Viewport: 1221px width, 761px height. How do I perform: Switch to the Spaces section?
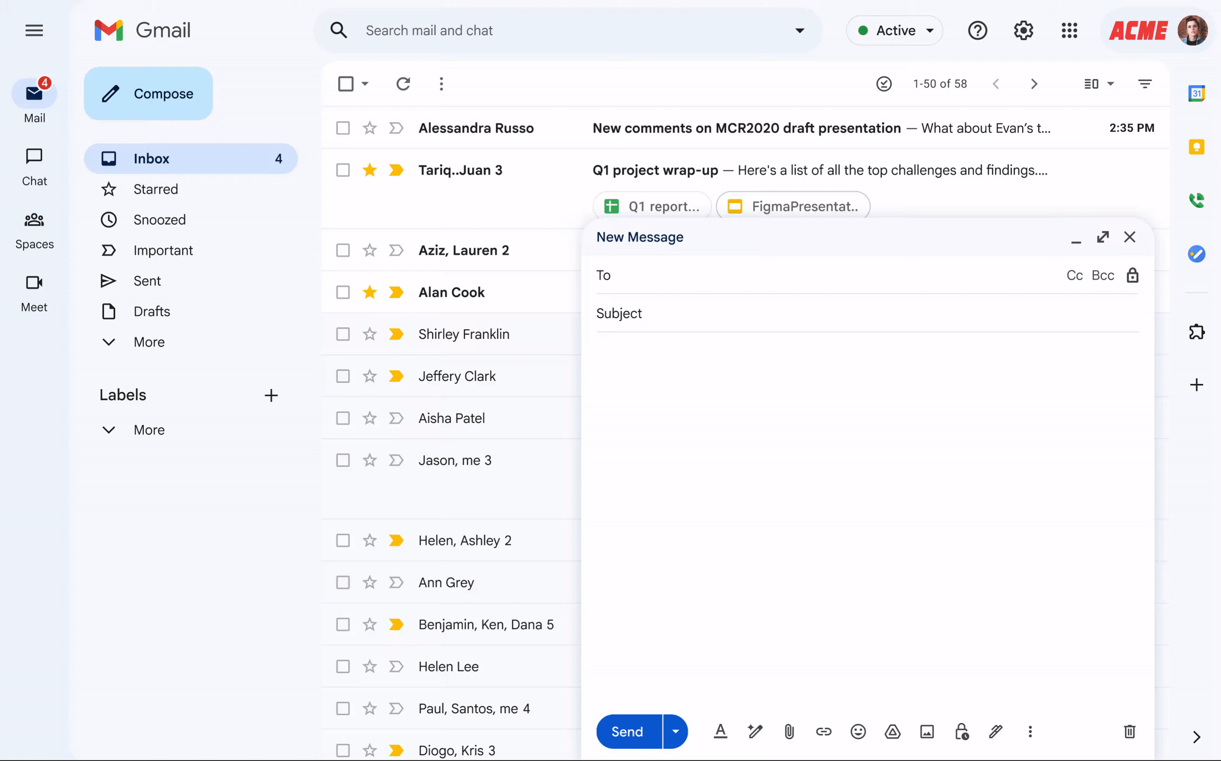pyautogui.click(x=34, y=227)
